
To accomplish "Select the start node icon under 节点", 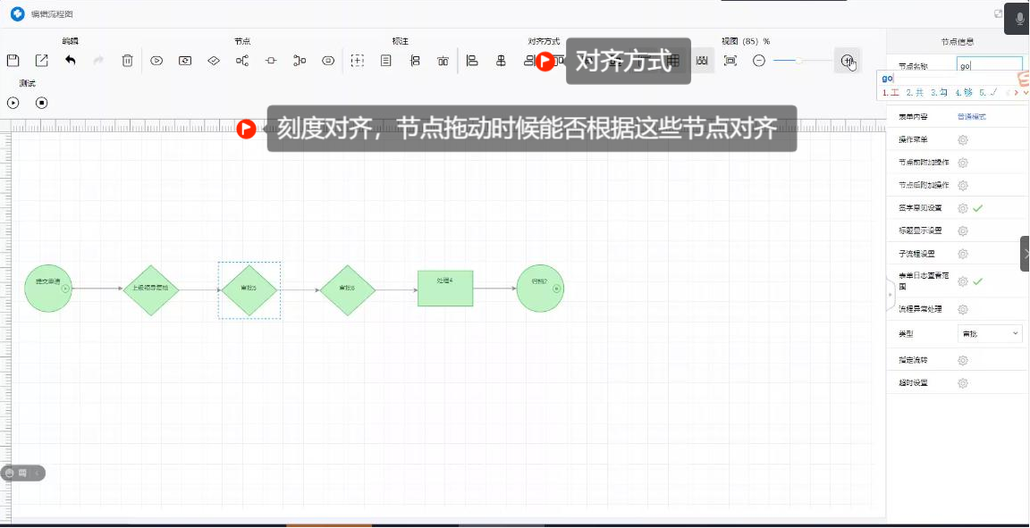I will [156, 60].
